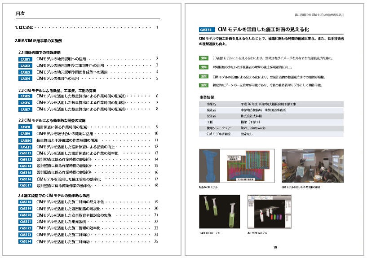Screen dimensions: 367x258
Task: Click the Revit, Navisworks cell
Action: point(253,128)
